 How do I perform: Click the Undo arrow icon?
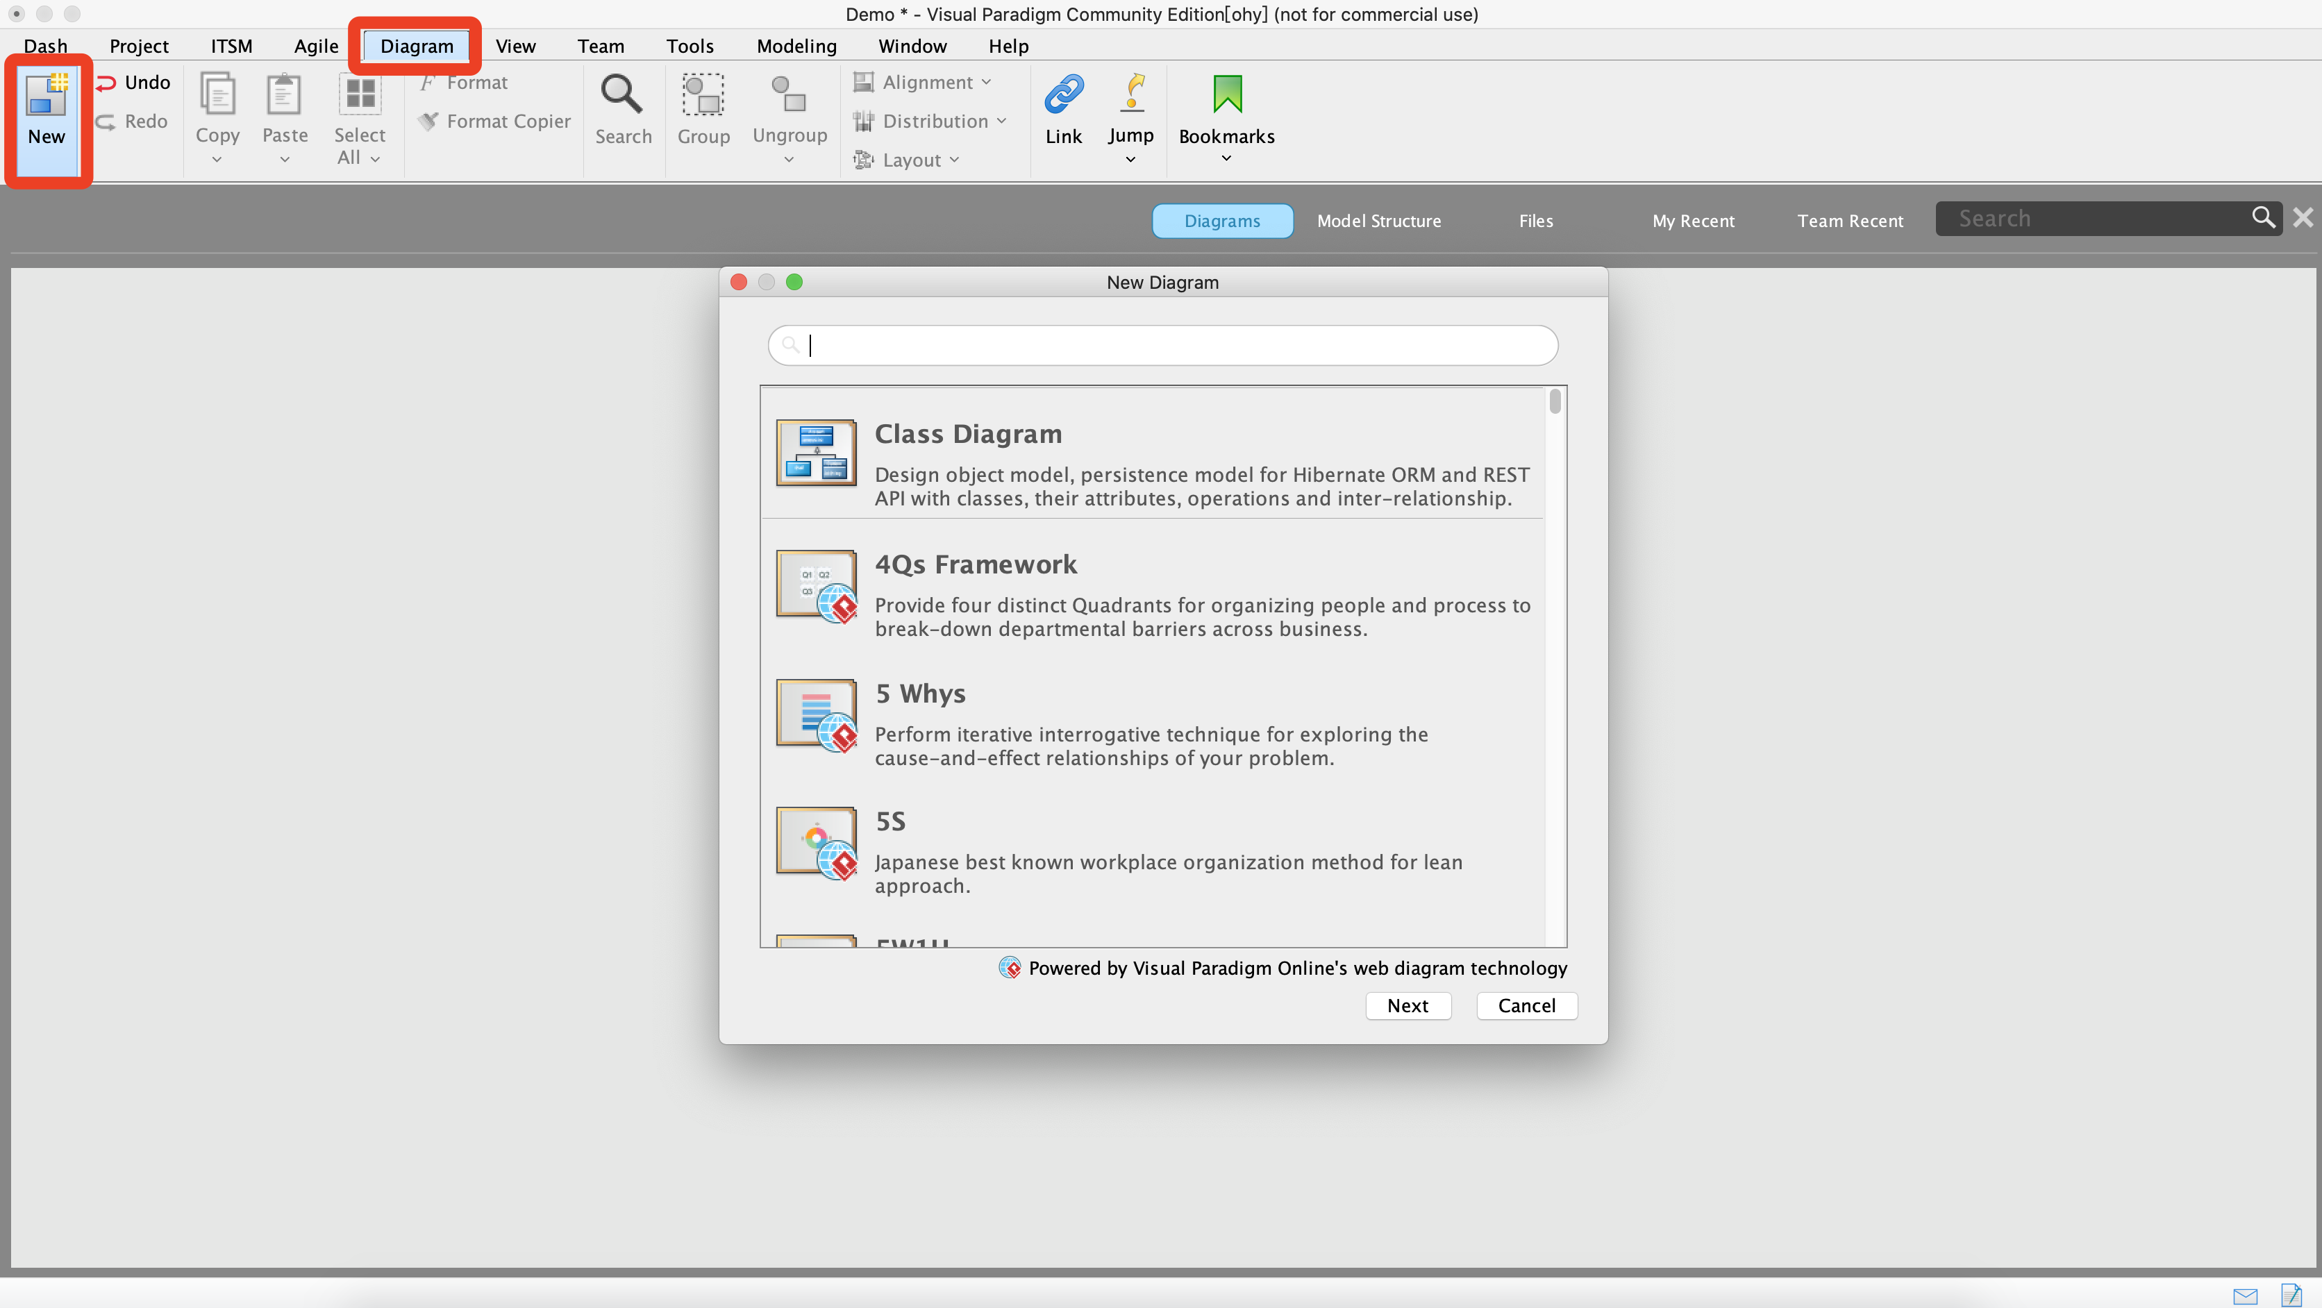point(106,83)
